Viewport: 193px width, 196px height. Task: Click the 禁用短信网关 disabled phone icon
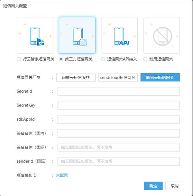coord(161,35)
